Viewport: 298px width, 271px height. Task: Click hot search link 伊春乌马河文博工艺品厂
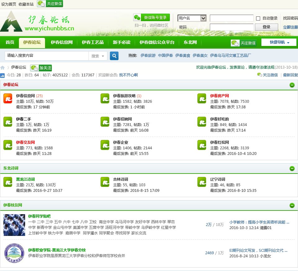pos(231,56)
